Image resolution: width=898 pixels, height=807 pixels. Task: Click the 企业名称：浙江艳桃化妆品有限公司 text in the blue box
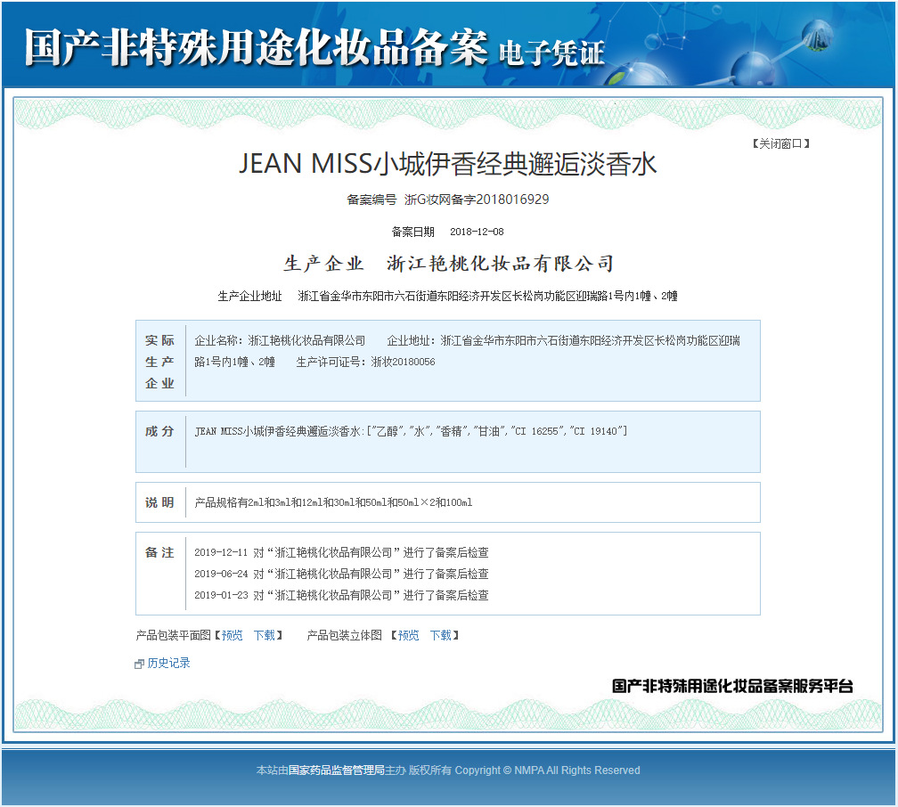click(280, 341)
